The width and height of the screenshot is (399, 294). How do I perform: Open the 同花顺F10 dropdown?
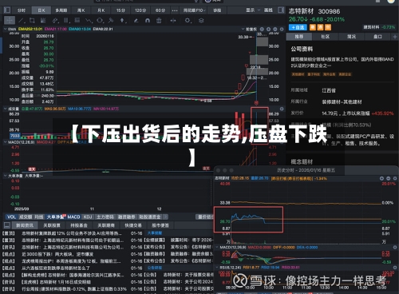(195, 10)
